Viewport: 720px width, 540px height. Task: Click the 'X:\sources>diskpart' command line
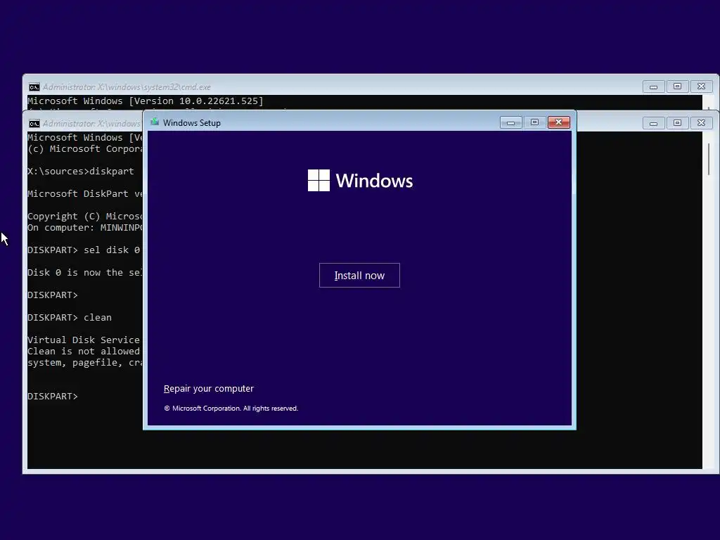pos(81,172)
